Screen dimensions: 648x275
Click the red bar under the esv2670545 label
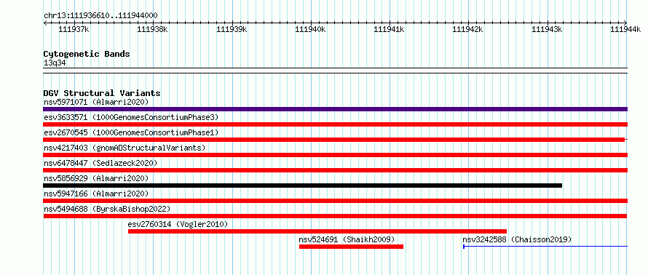tap(334, 140)
